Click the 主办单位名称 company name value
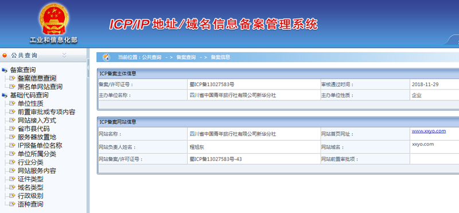The height and width of the screenshot is (213, 459). coord(233,95)
